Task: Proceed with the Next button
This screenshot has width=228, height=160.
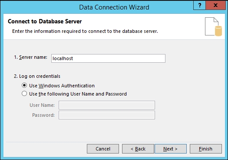Action: coord(171,149)
